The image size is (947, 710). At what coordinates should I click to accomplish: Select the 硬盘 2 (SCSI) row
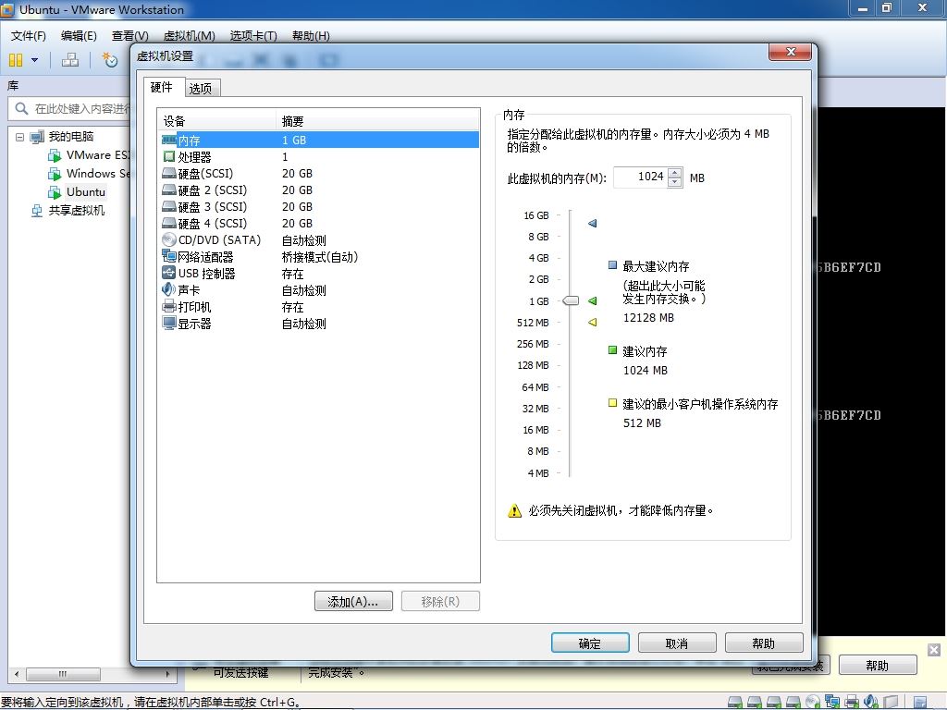pyautogui.click(x=318, y=190)
